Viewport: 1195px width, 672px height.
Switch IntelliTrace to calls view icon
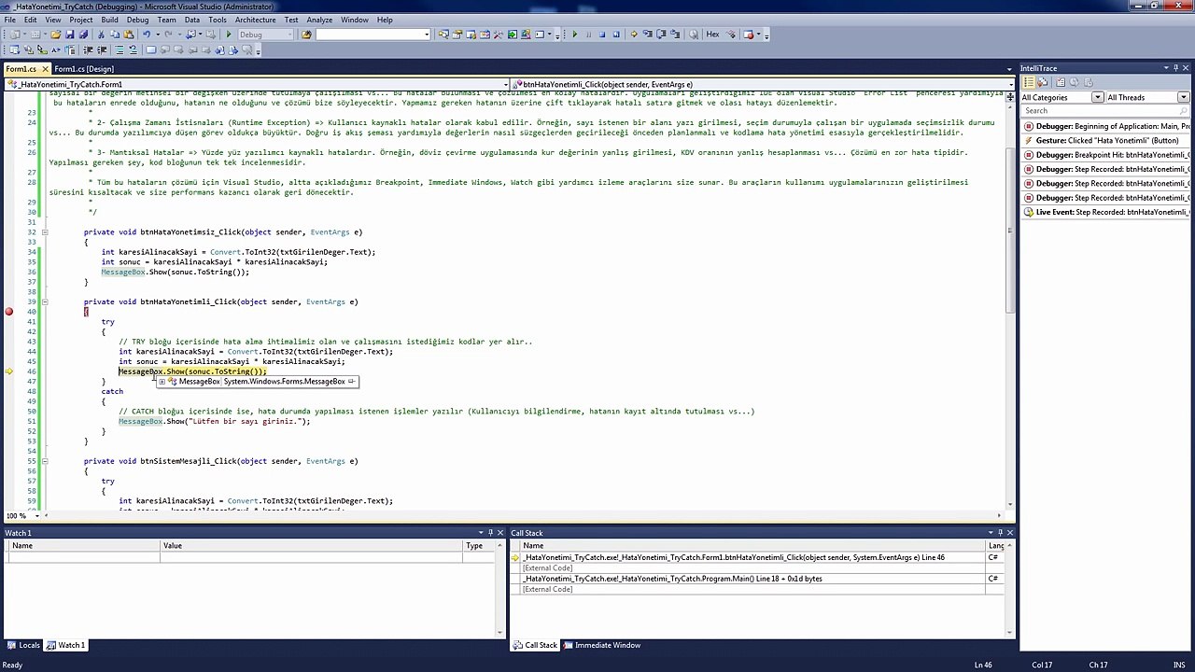pos(1043,82)
